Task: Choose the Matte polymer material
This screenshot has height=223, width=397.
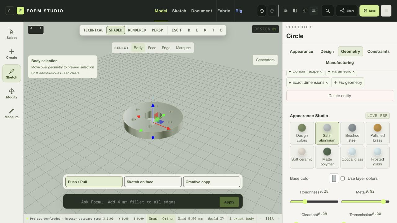Action: (327, 157)
